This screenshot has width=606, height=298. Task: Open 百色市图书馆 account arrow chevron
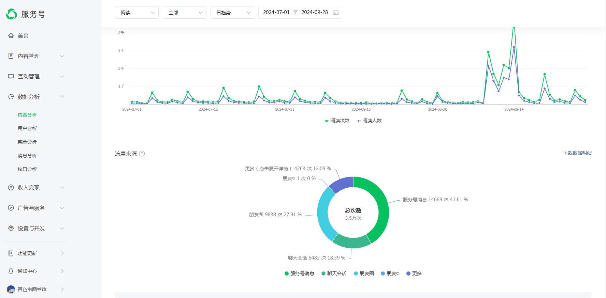click(62, 289)
